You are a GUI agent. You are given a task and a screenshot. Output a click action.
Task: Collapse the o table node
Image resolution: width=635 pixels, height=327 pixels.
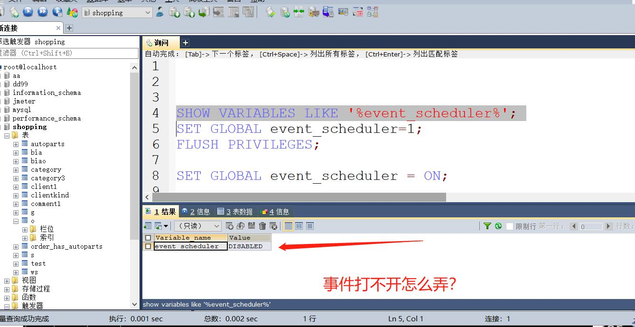(x=16, y=221)
